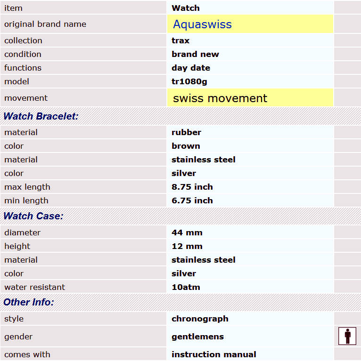Click the day date functions value
This screenshot has width=361, height=361.
190,68
